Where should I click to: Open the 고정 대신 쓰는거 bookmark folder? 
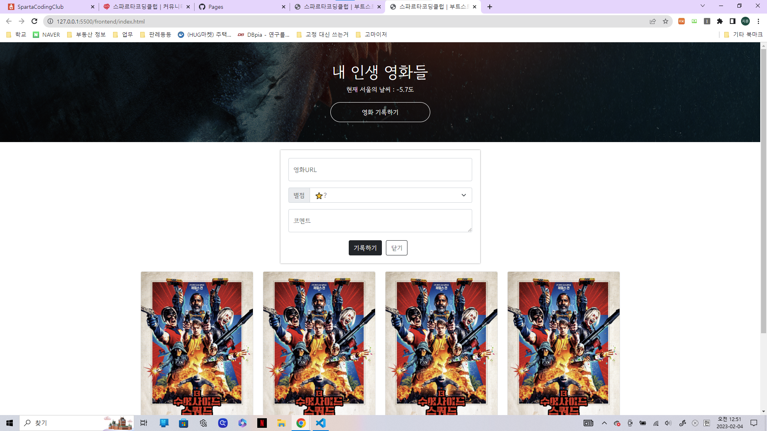(323, 35)
